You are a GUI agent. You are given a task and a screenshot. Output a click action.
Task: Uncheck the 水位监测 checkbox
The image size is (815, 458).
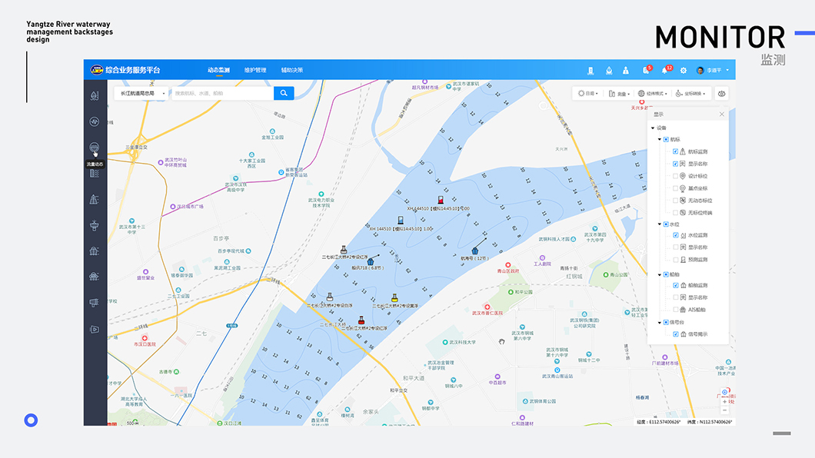click(x=676, y=235)
